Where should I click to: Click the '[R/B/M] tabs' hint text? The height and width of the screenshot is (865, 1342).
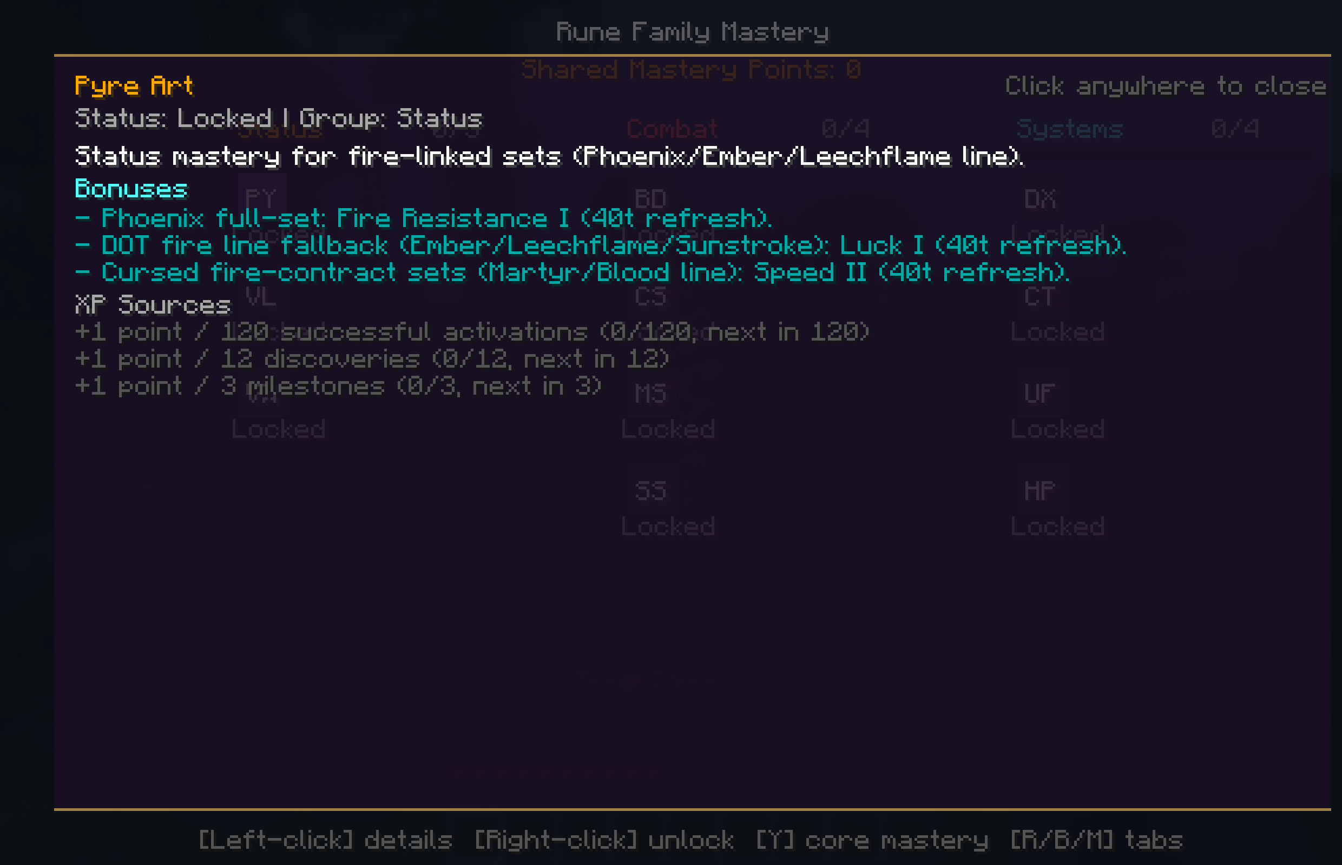(1096, 840)
